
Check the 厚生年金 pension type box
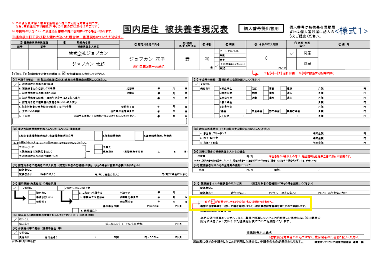(216, 89)
